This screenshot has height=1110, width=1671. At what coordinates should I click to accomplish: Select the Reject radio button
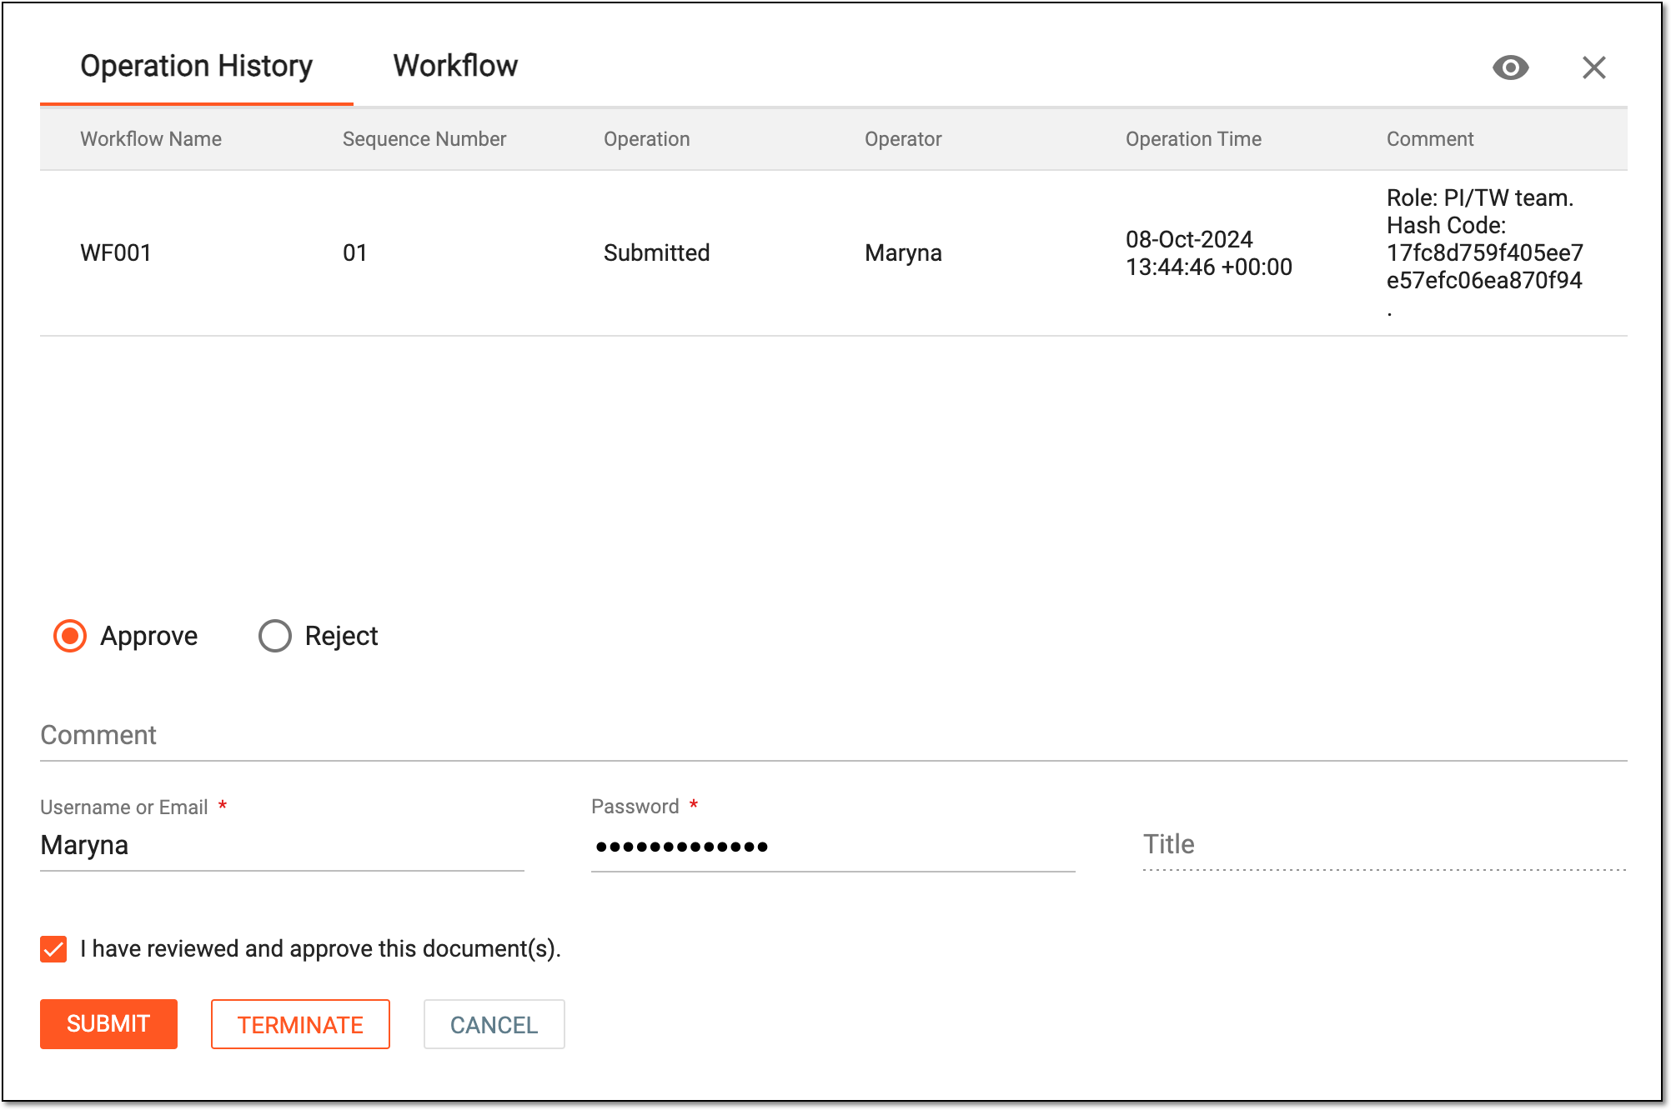[275, 636]
